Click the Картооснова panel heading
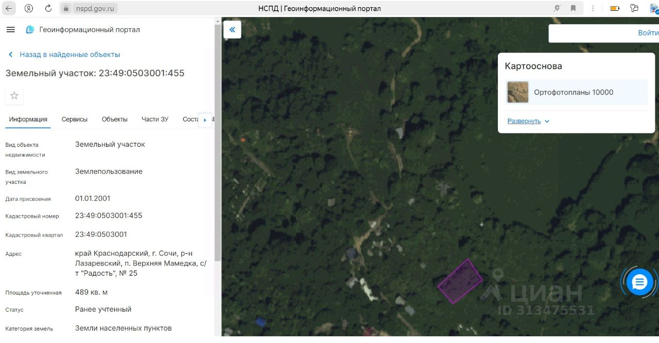Screen dimensions: 659x343 tap(533, 66)
